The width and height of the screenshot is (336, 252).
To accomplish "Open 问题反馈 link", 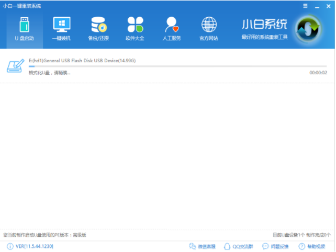I will (x=279, y=246).
